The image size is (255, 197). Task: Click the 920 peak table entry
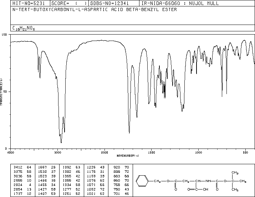coord(121,167)
